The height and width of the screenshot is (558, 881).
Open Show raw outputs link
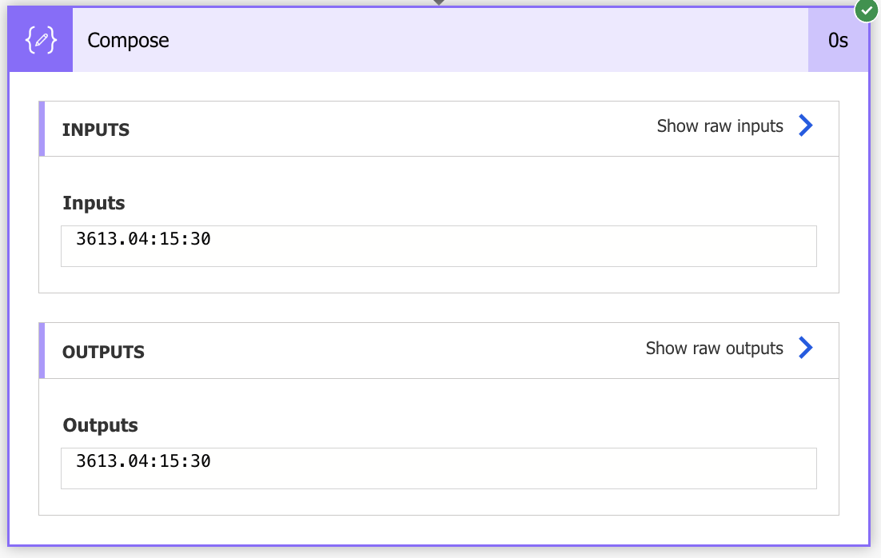pos(714,348)
